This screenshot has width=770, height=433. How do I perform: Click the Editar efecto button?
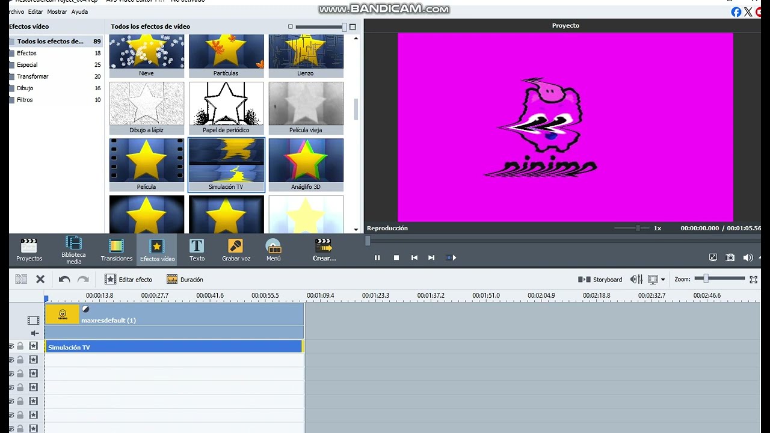(128, 279)
